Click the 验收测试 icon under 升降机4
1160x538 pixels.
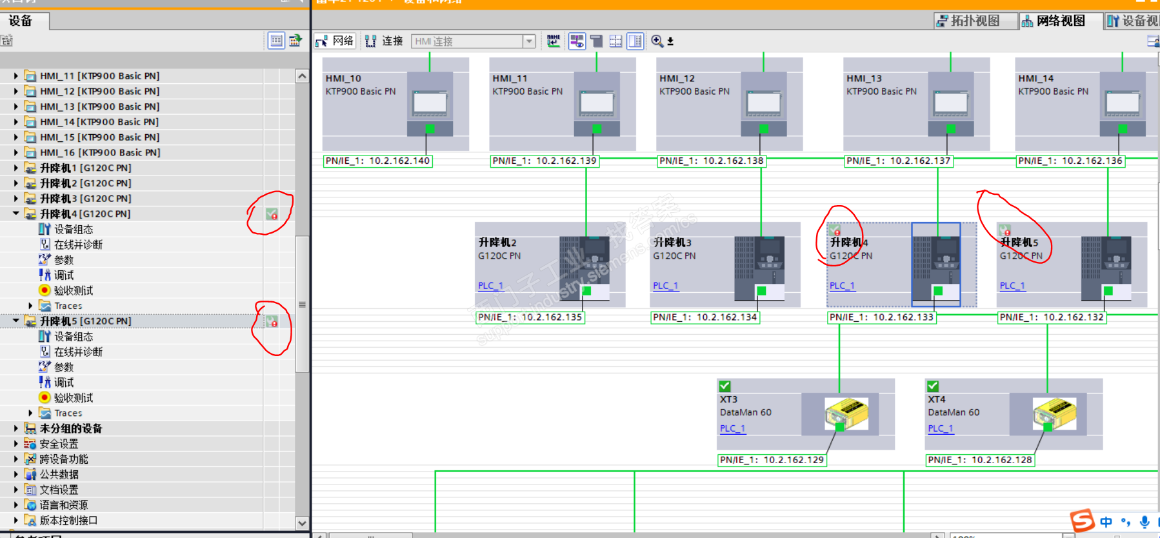click(x=45, y=290)
